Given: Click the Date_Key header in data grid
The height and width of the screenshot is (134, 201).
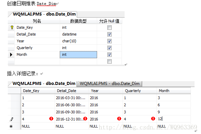Looking at the screenshot, I should [x=38, y=91].
